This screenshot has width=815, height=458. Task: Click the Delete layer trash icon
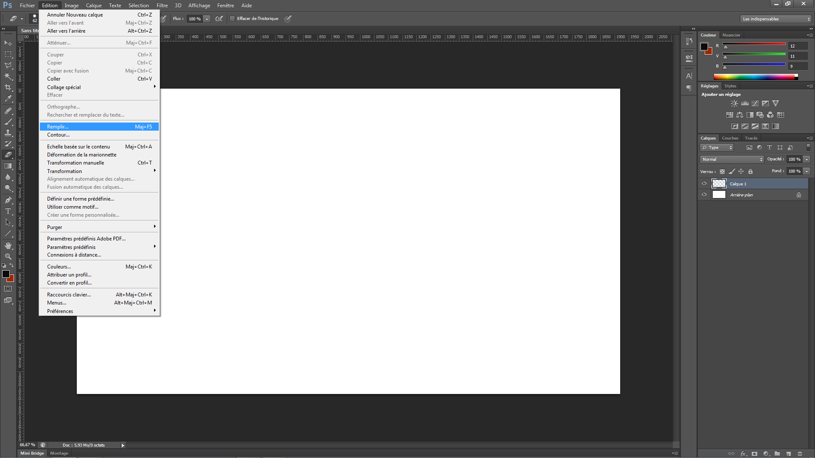tap(800, 453)
